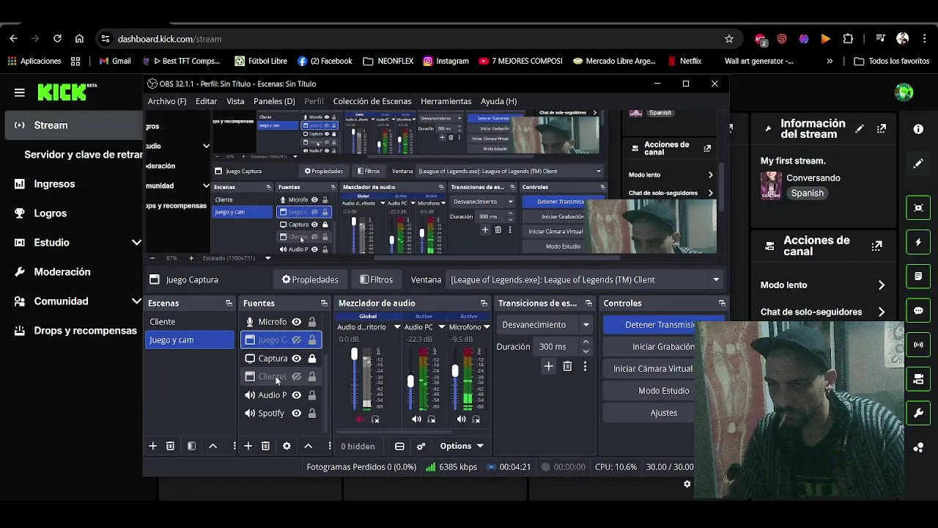Viewport: 938px width, 528px height.
Task: Open the source Propiedades button
Action: (310, 279)
